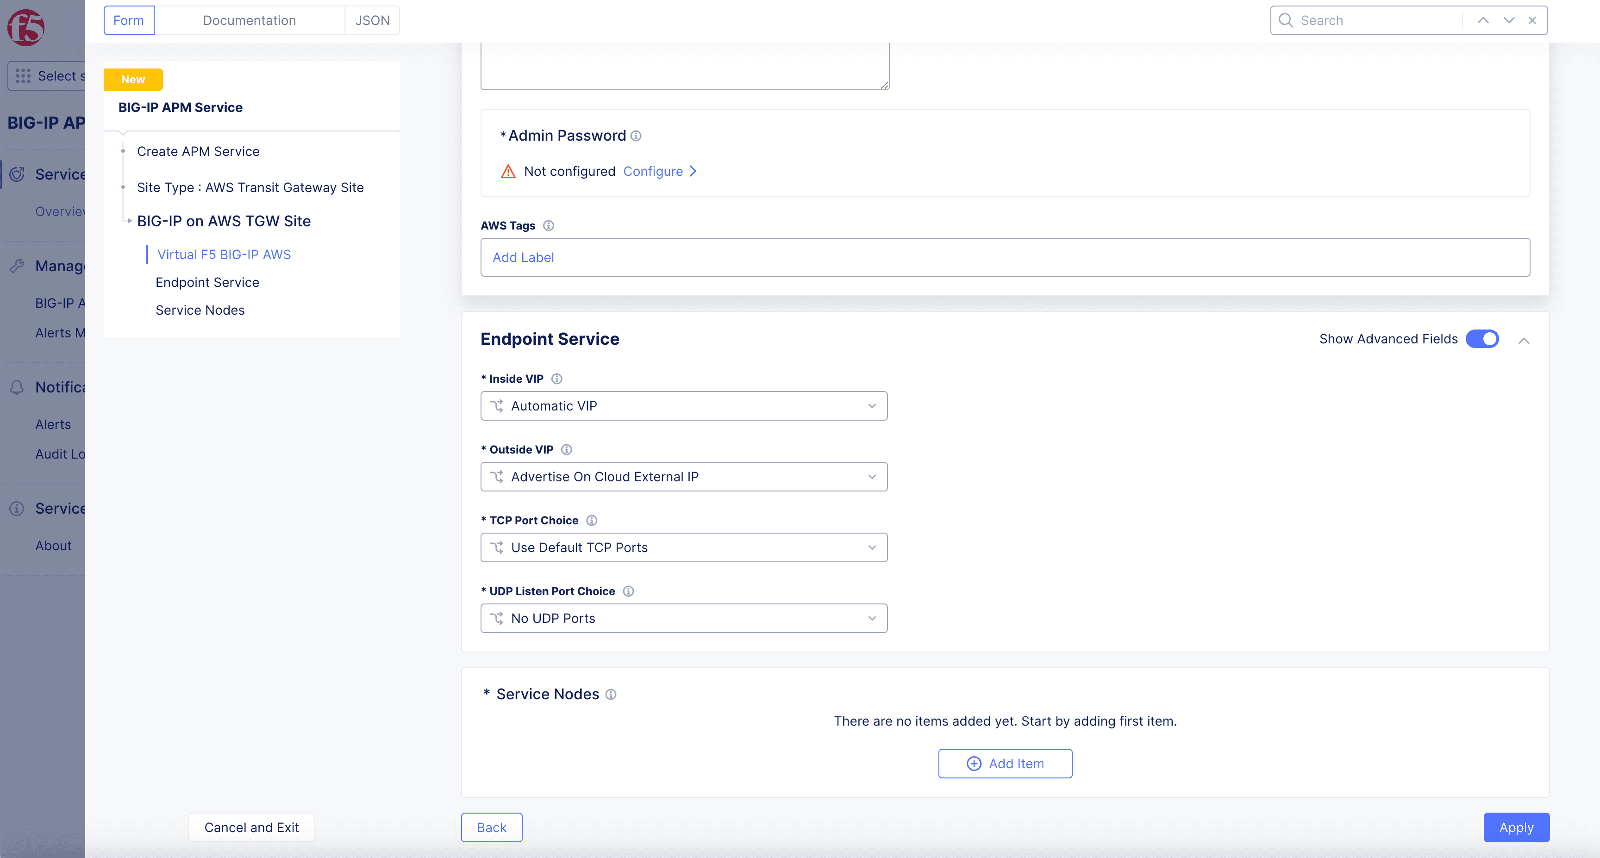Toggle Show Advanced Fields switch

point(1482,339)
